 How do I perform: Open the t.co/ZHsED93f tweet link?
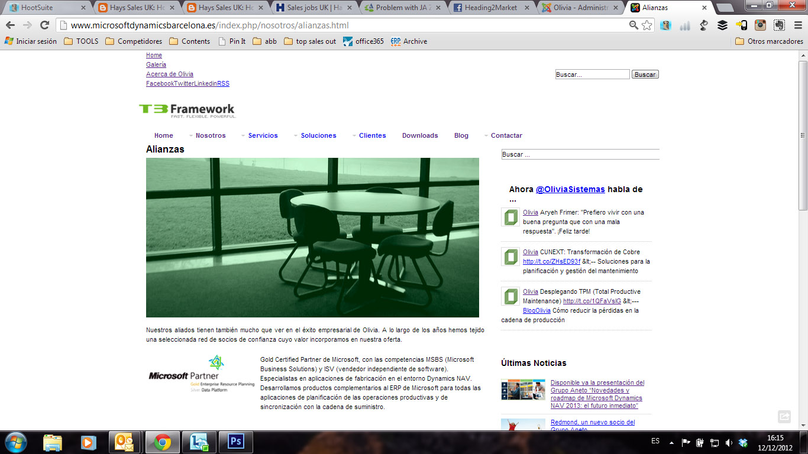tap(551, 261)
